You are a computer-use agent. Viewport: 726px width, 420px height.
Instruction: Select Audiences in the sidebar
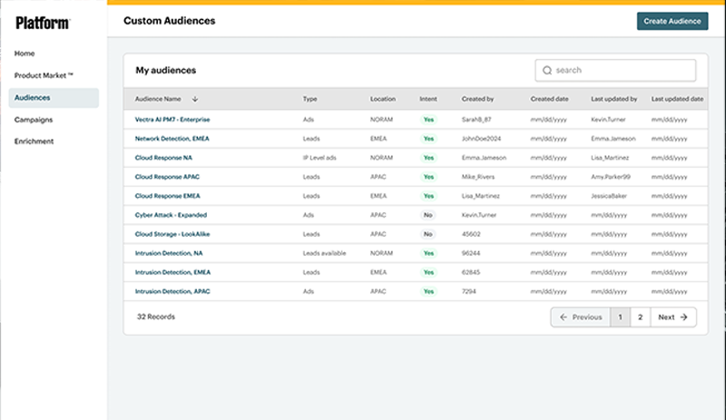pos(32,98)
